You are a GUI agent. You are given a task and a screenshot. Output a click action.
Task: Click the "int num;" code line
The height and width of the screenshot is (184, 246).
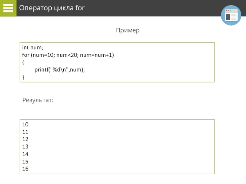[33, 48]
